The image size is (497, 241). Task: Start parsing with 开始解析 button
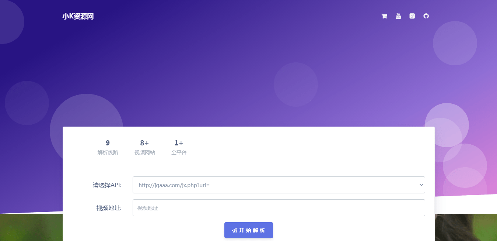[x=249, y=230]
